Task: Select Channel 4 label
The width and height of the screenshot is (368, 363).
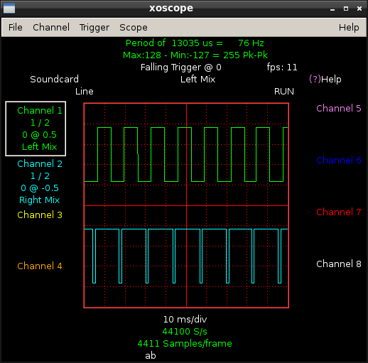Action: (40, 266)
